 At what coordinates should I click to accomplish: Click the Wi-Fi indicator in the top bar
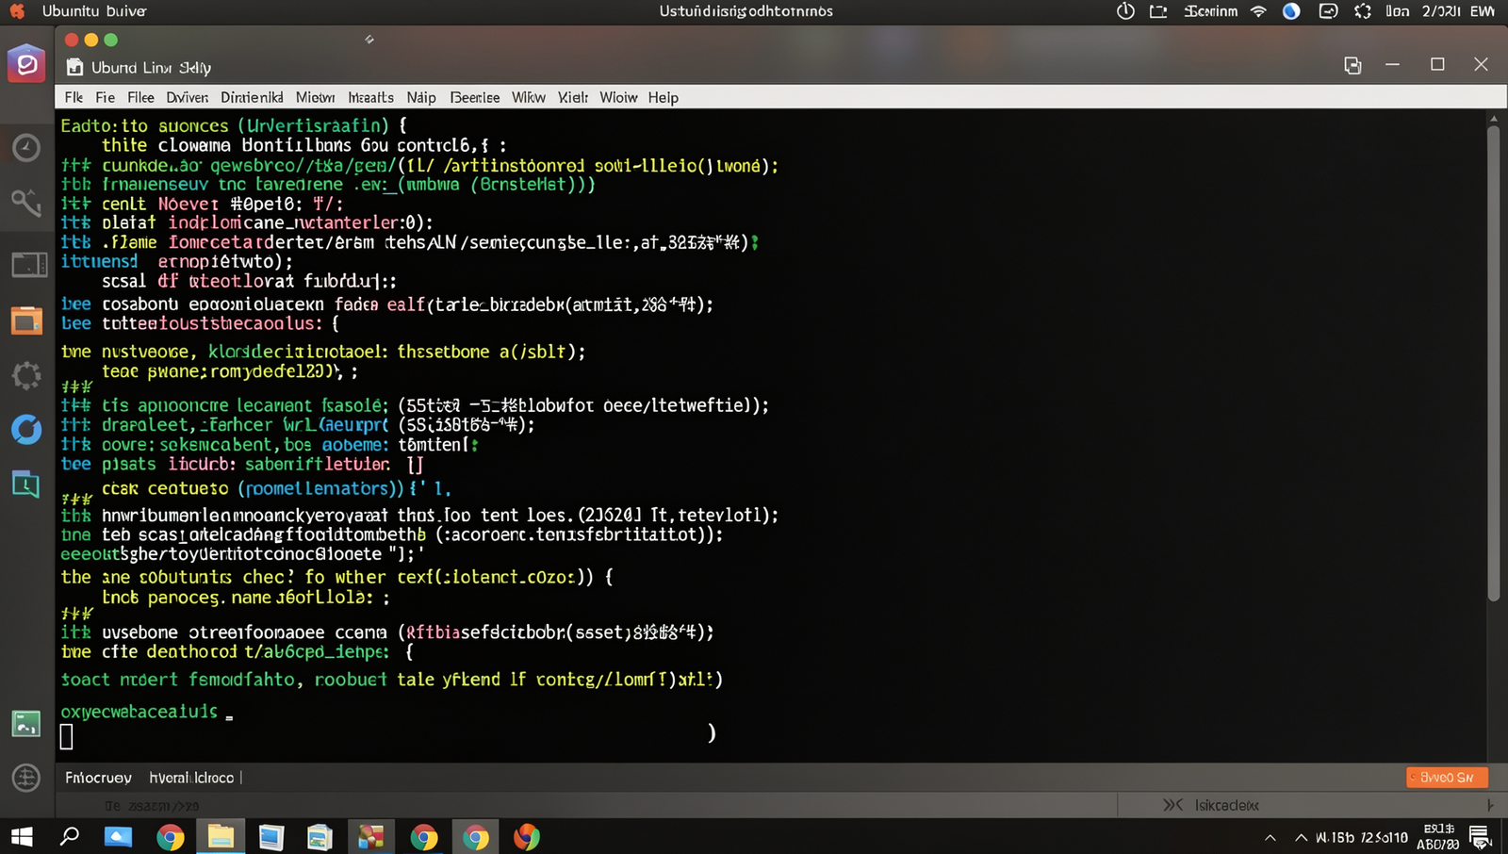coord(1259,11)
